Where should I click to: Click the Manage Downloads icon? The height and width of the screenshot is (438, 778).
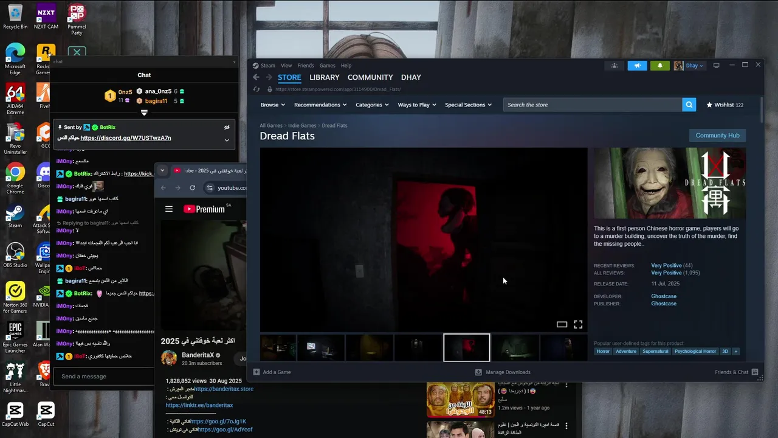(x=478, y=372)
